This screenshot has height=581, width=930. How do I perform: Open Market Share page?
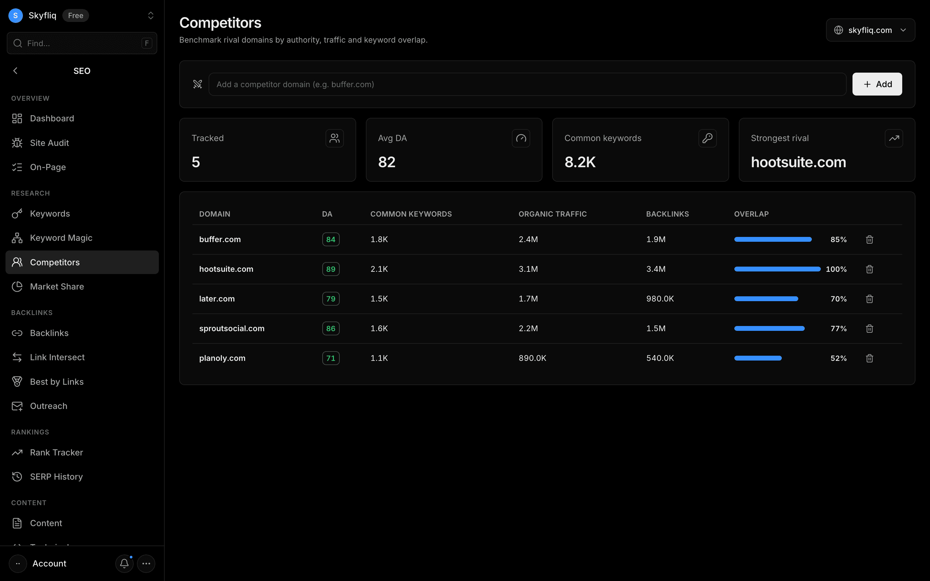click(82, 287)
